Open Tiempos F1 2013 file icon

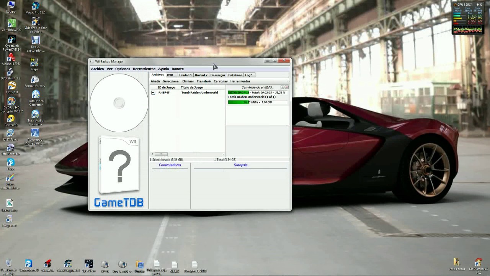(195, 267)
